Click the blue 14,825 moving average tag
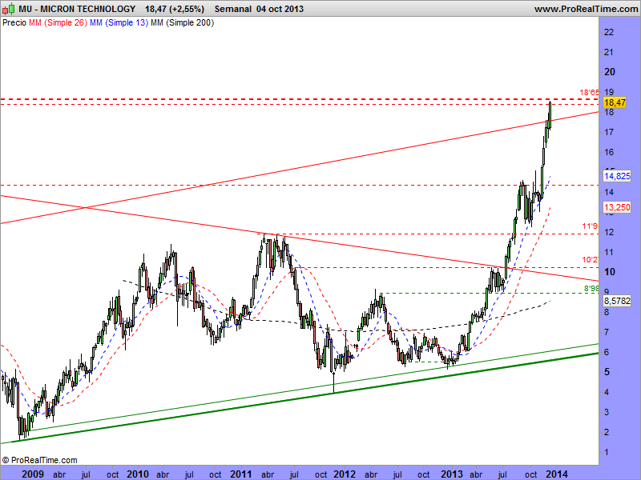This screenshot has height=480, width=641. (617, 176)
